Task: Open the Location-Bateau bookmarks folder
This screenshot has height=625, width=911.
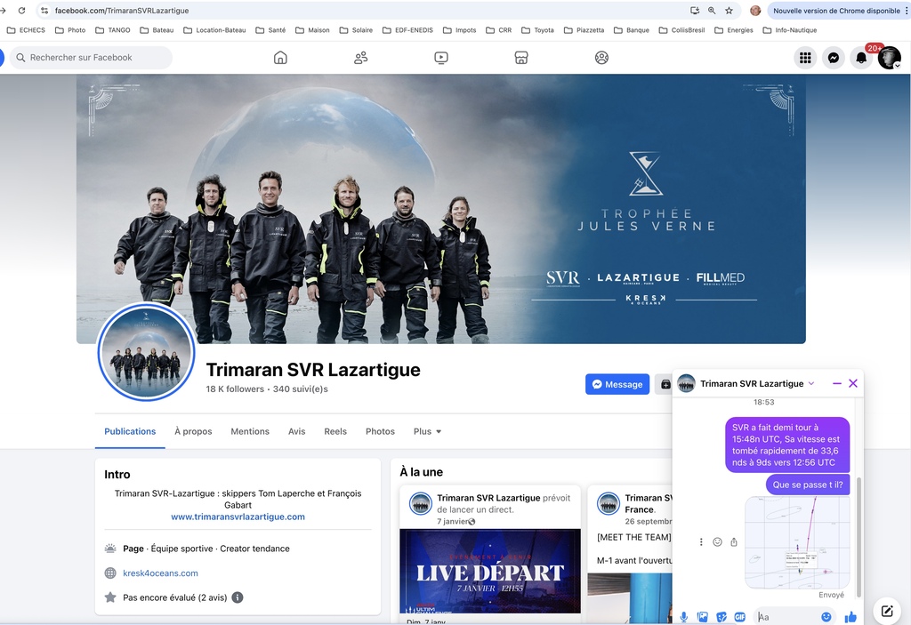Action: pyautogui.click(x=214, y=30)
